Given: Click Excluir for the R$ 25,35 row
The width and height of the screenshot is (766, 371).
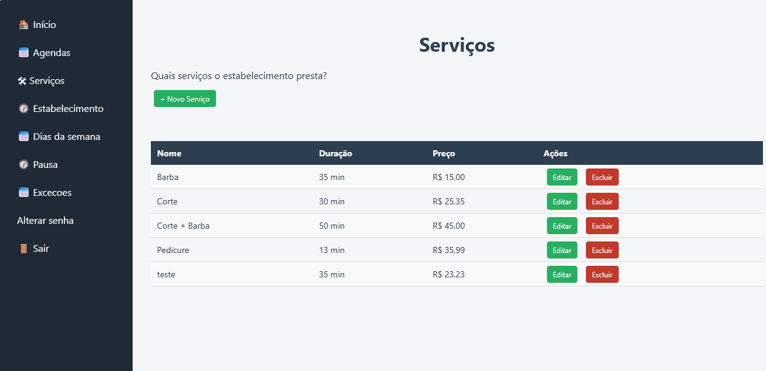Looking at the screenshot, I should [602, 201].
